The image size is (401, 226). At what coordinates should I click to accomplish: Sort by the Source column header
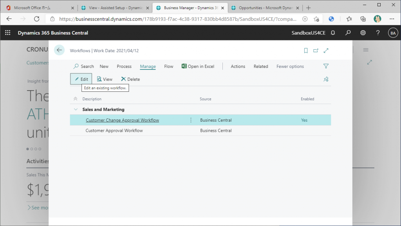coord(205,99)
